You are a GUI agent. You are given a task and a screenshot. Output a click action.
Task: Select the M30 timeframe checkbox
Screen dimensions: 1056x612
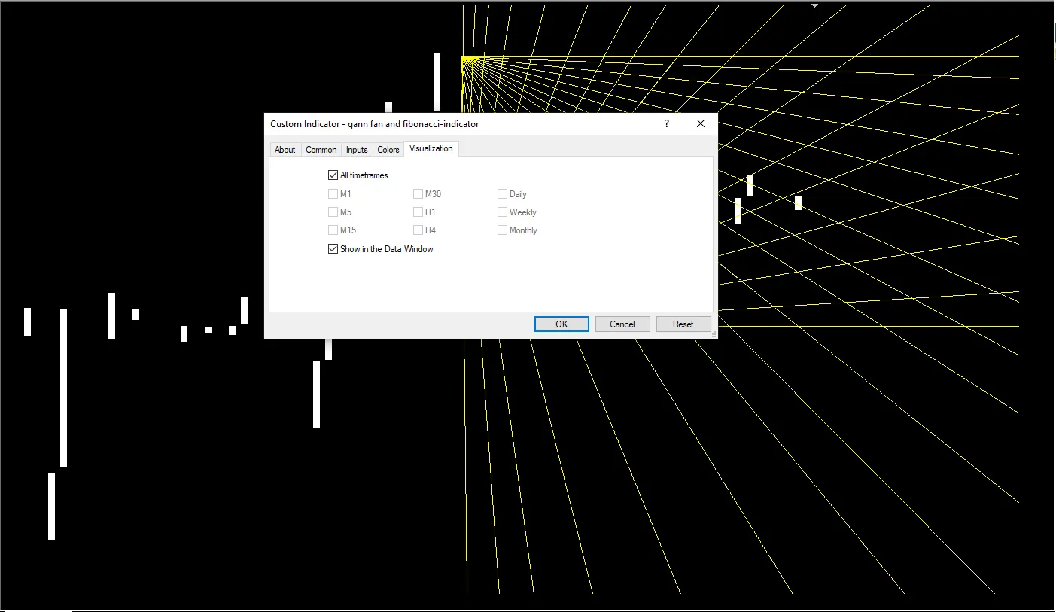click(x=418, y=194)
